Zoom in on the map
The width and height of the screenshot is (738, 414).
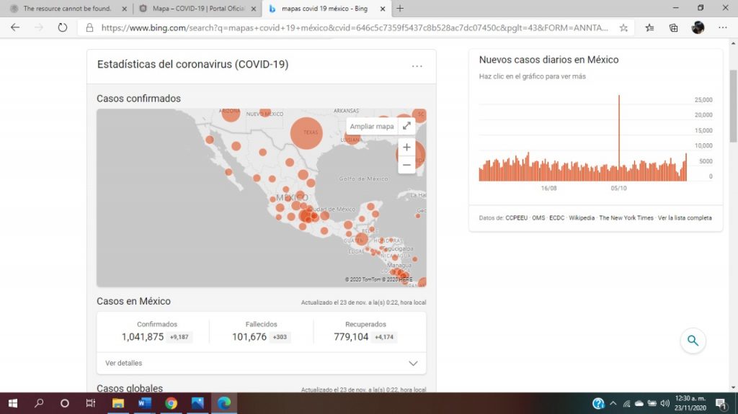click(406, 148)
